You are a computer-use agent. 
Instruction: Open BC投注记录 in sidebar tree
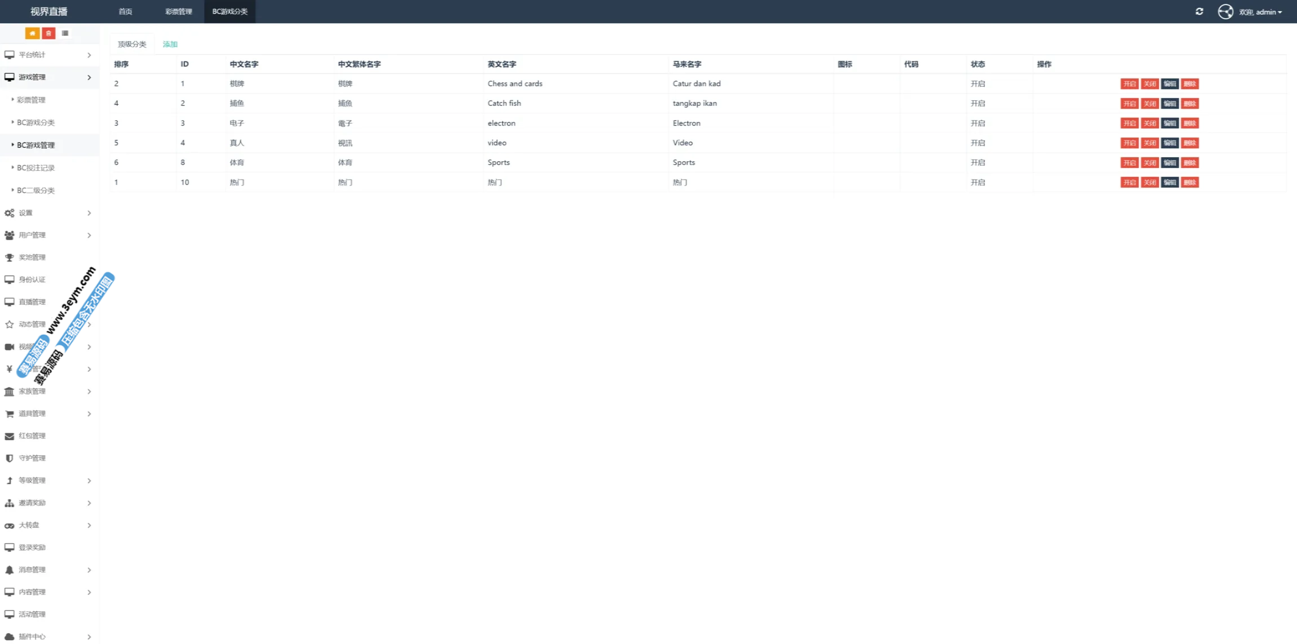pos(36,168)
